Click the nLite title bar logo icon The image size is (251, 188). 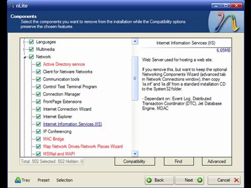[12, 6]
